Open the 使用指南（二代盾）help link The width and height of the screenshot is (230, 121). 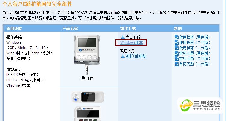pos(195,42)
